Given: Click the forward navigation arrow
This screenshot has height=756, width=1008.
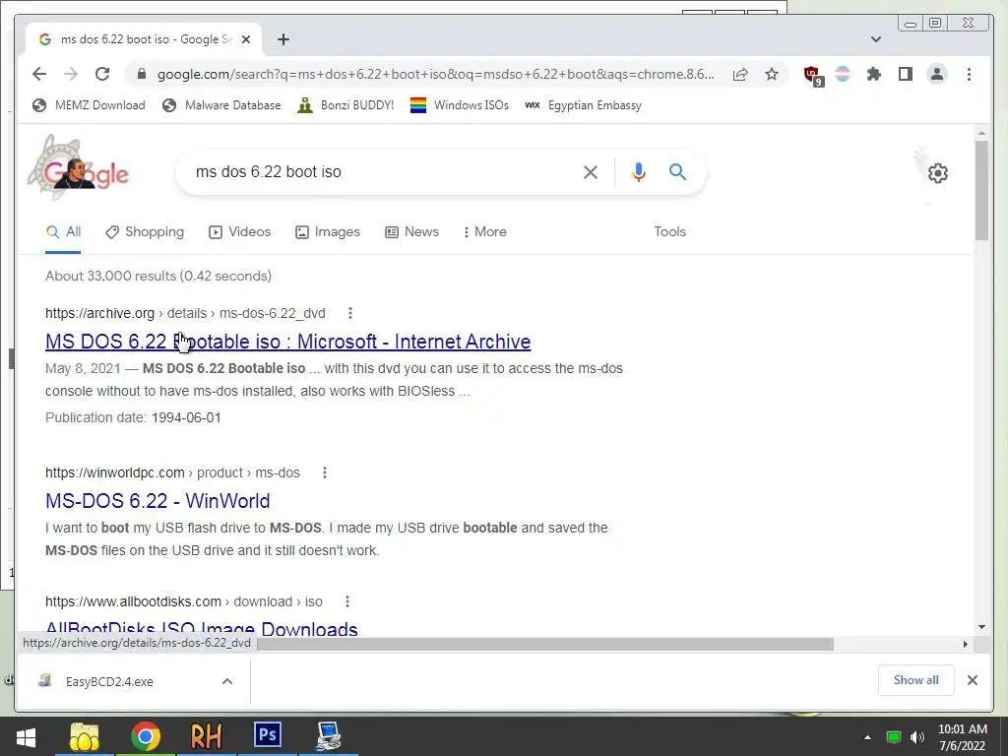Looking at the screenshot, I should 71,74.
